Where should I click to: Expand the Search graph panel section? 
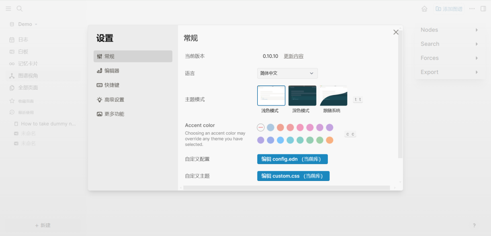pyautogui.click(x=449, y=44)
